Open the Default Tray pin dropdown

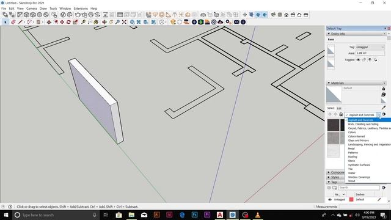(x=385, y=29)
